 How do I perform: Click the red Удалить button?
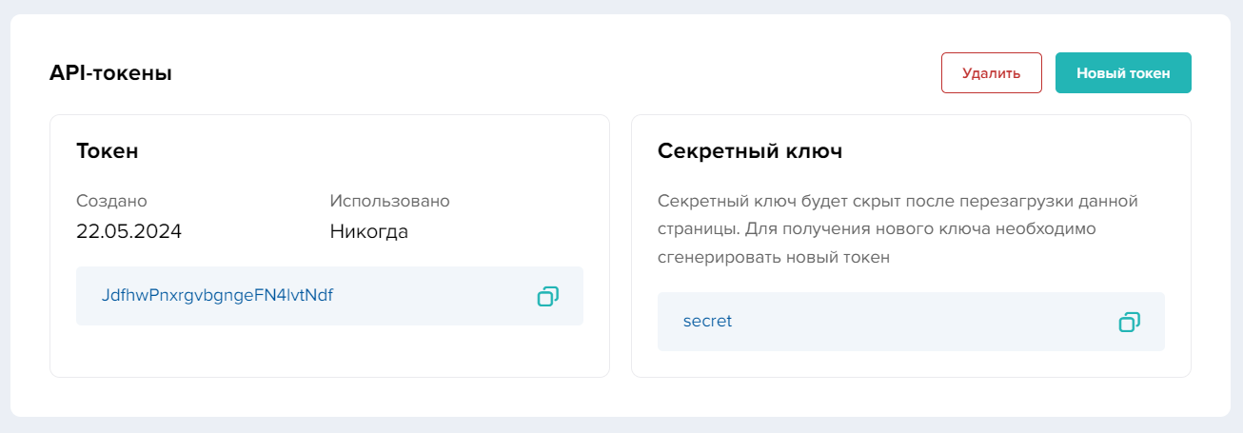click(991, 73)
